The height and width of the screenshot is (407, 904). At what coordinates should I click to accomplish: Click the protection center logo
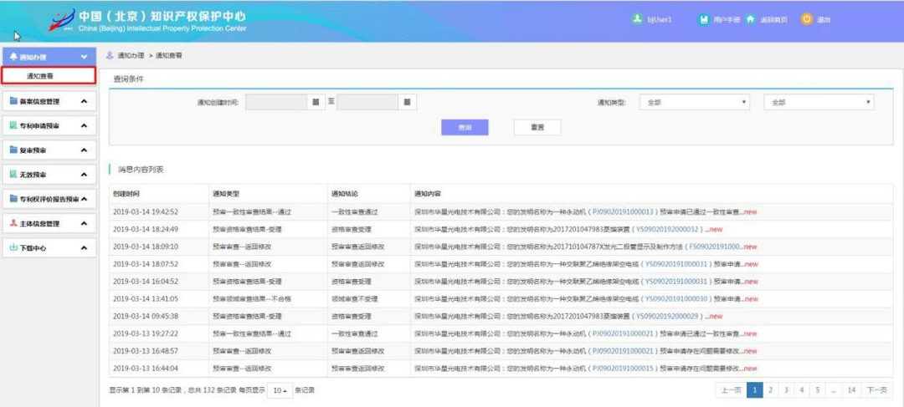[62, 21]
